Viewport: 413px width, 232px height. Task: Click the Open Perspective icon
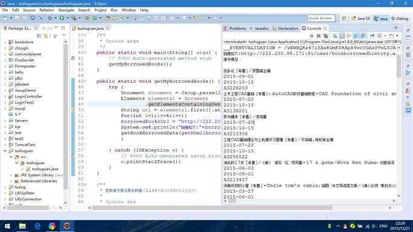344,18
